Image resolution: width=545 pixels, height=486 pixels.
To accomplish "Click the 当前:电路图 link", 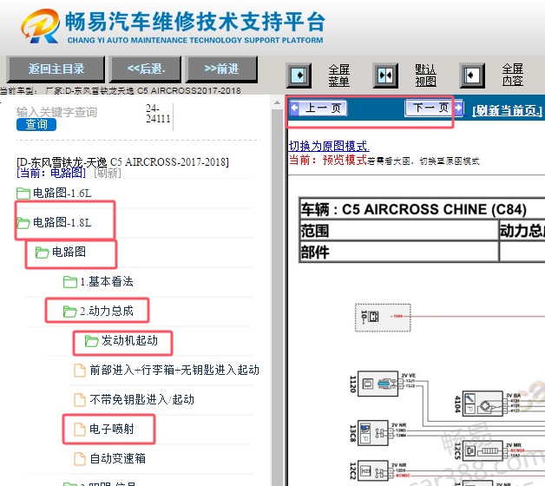I will tap(51, 173).
